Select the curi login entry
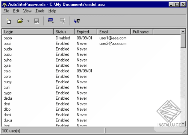Viewport: 188px width, 135px height. 6,87
